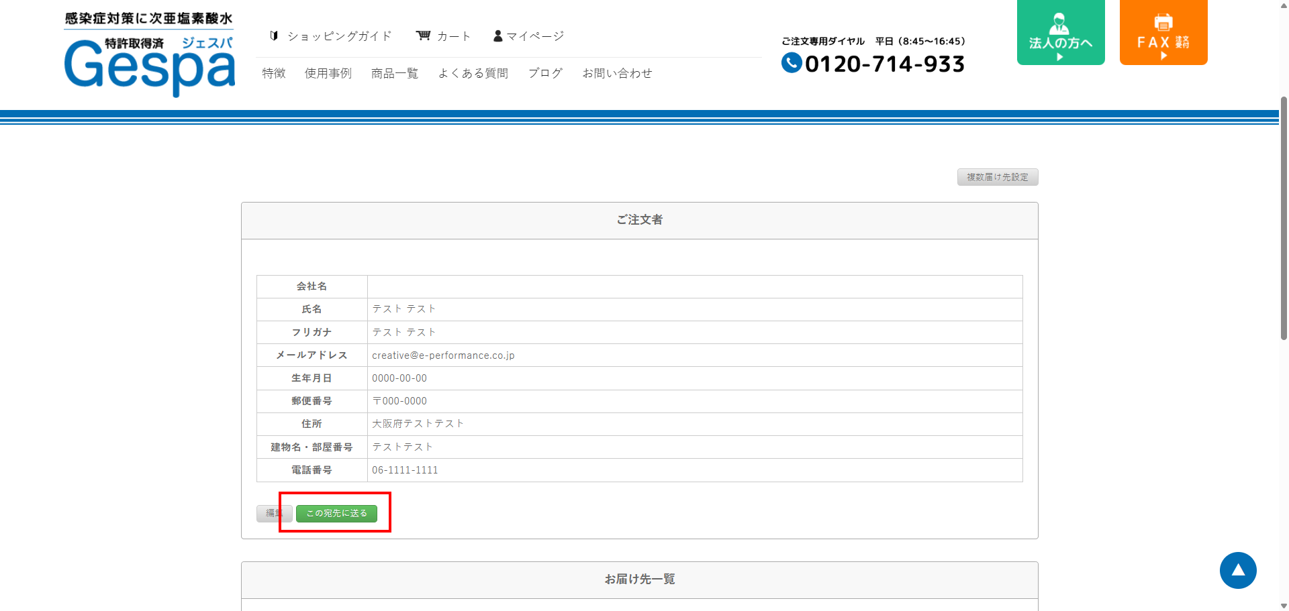Image resolution: width=1289 pixels, height=611 pixels.
Task: Open the カート shopping cart
Action: [444, 36]
